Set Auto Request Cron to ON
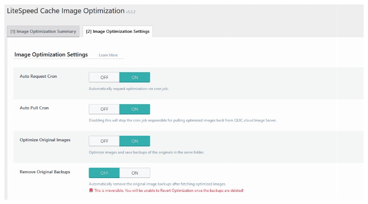 (135, 77)
